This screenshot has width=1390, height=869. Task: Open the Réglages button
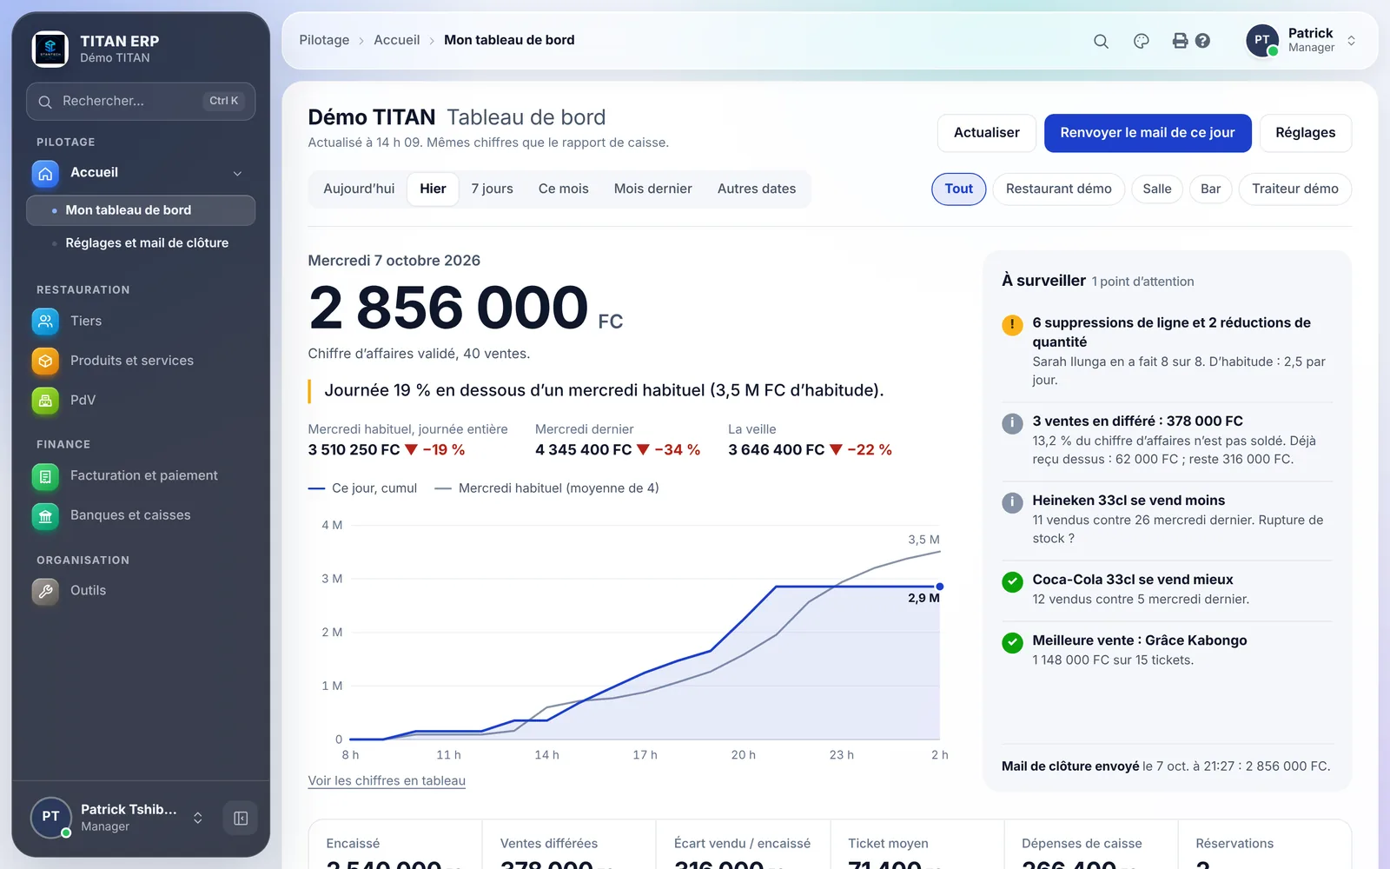pyautogui.click(x=1305, y=133)
